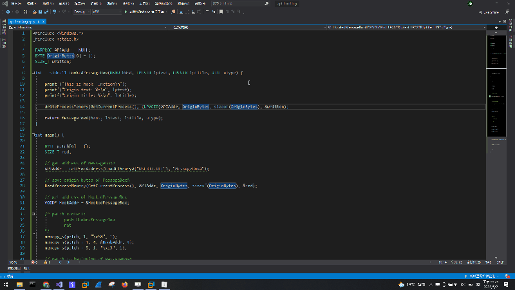Click the feedback icon near Live Share
This screenshot has width=515, height=290.
click(507, 12)
